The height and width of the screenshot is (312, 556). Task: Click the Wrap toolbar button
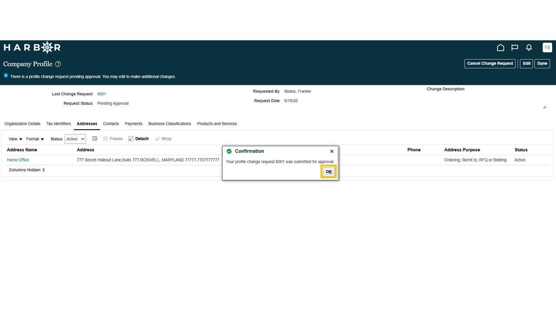(x=163, y=139)
